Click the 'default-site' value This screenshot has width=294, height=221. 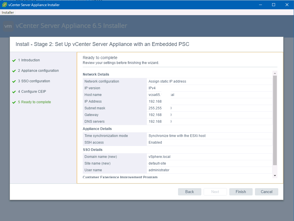[x=157, y=163]
